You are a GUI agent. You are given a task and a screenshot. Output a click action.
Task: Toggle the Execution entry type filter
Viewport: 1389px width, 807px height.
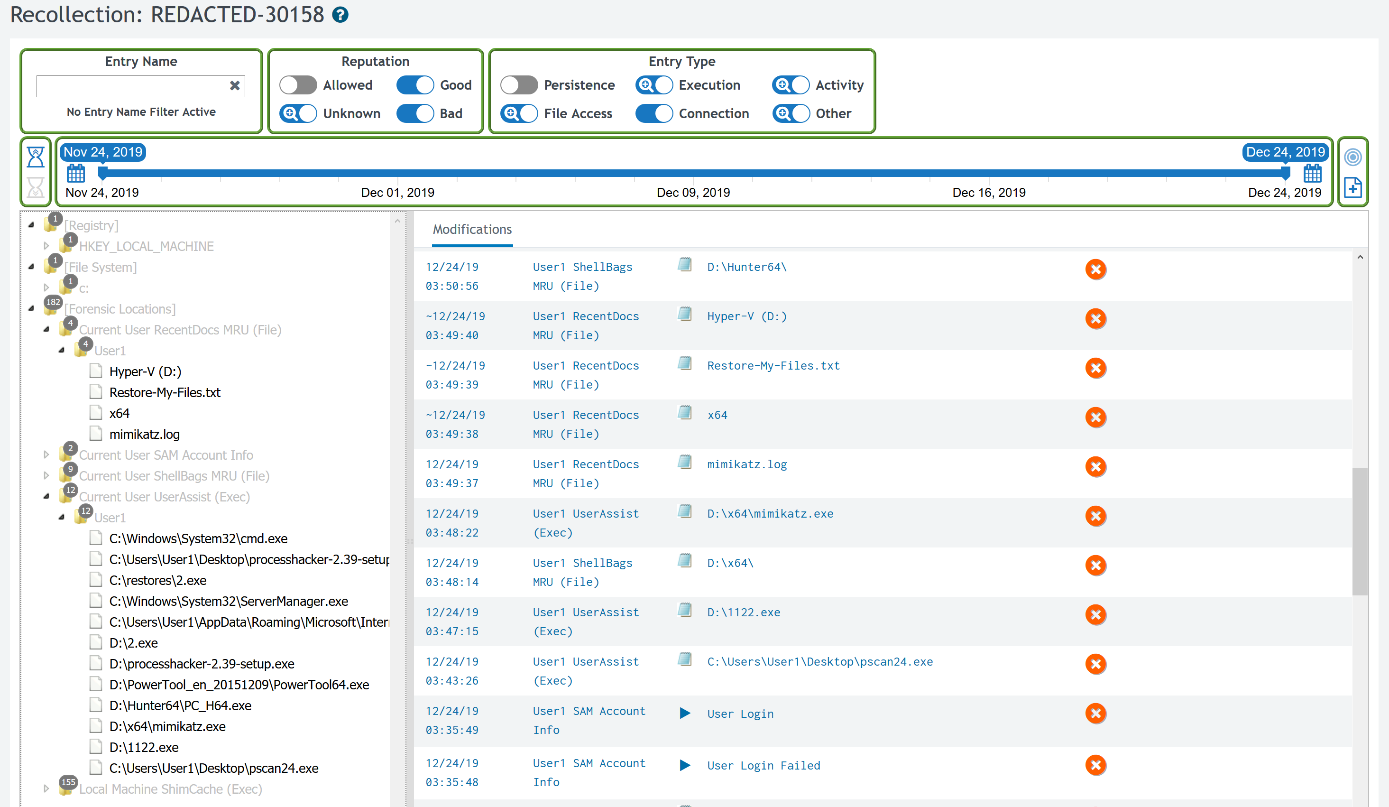653,85
